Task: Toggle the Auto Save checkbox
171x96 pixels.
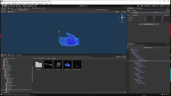Action: pos(120,12)
